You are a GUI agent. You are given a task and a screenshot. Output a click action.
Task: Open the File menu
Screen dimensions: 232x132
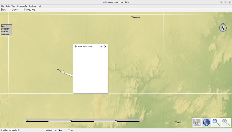[x=3, y=6]
